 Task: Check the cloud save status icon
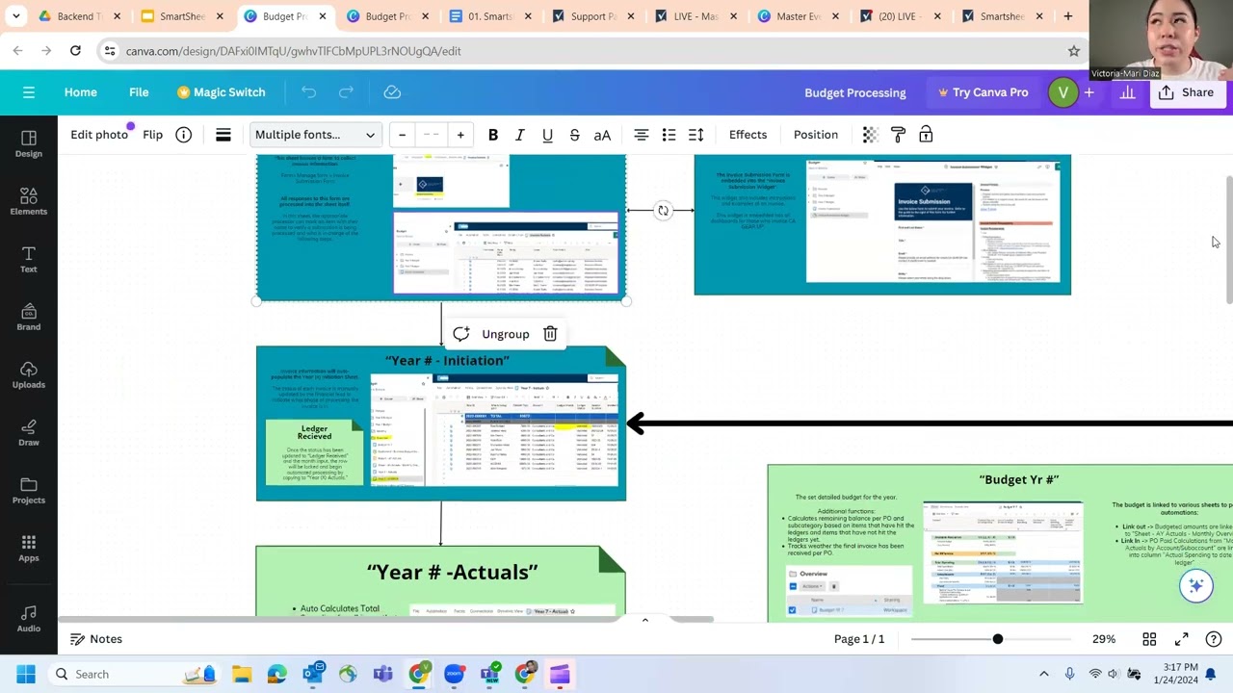392,92
